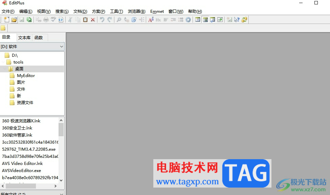Open the font Aa settings icon
Screen dimensions: 330x195
pyautogui.click(x=151, y=20)
